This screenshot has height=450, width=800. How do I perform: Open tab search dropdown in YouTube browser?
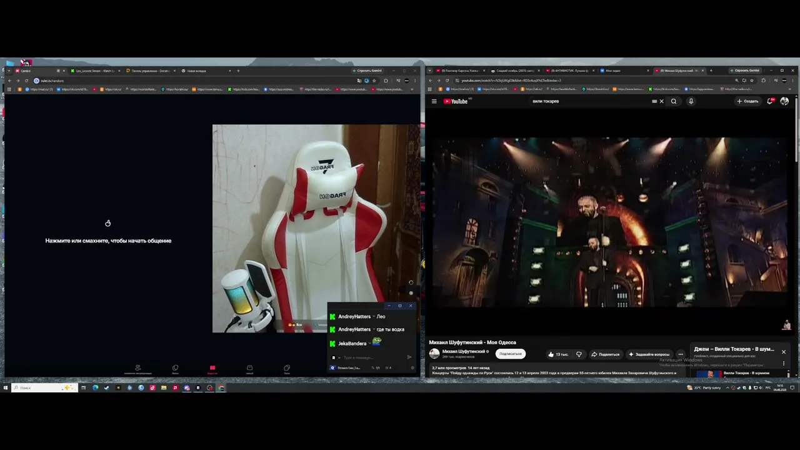pyautogui.click(x=430, y=71)
